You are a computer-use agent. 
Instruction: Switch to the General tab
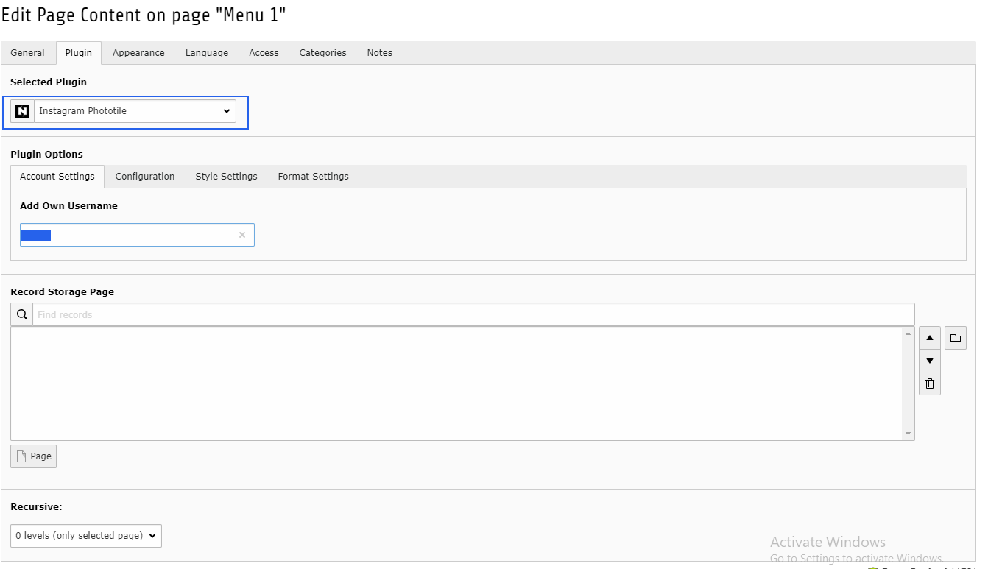(x=28, y=53)
